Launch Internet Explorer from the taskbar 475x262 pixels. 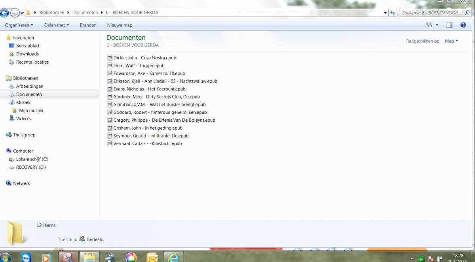(x=174, y=257)
